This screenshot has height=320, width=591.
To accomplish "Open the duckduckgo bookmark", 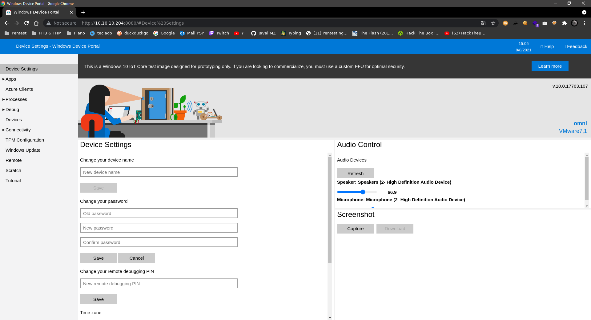I will [133, 33].
